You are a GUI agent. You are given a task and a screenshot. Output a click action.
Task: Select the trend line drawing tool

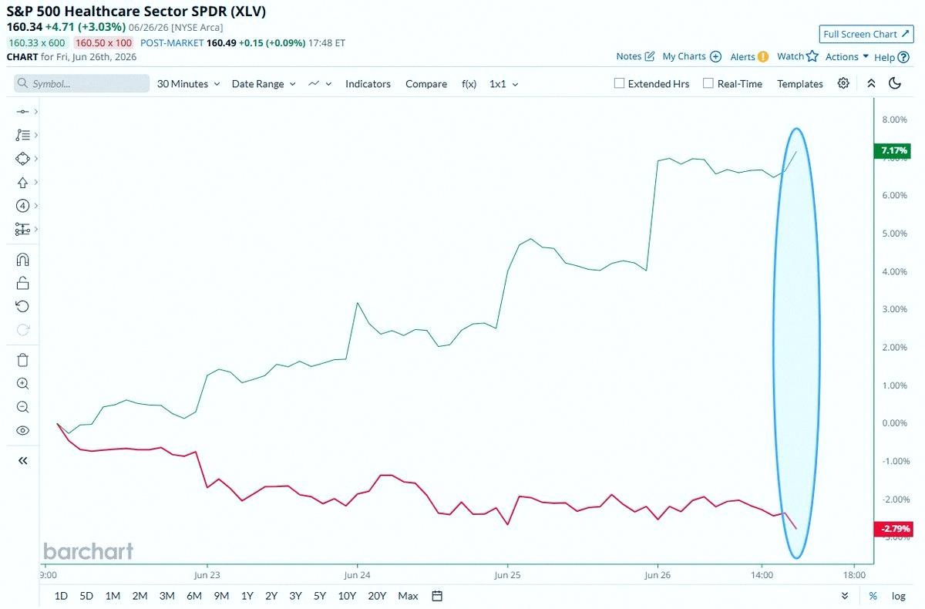pos(22,112)
